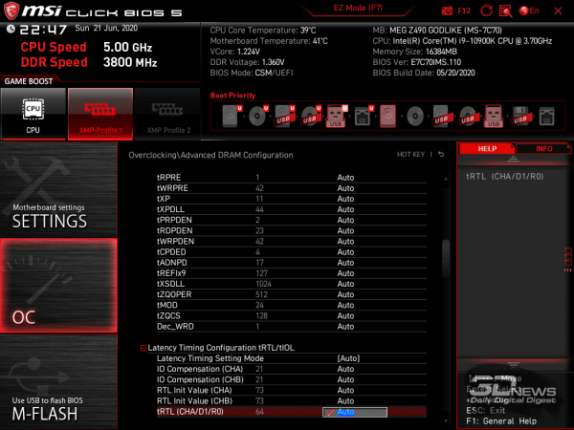Enable XMP Profile 2
574x430 pixels.
point(167,114)
